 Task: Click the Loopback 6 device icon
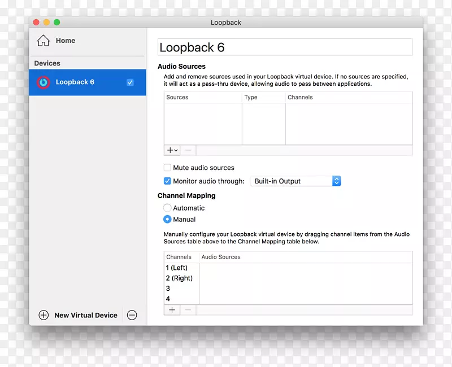pyautogui.click(x=43, y=82)
